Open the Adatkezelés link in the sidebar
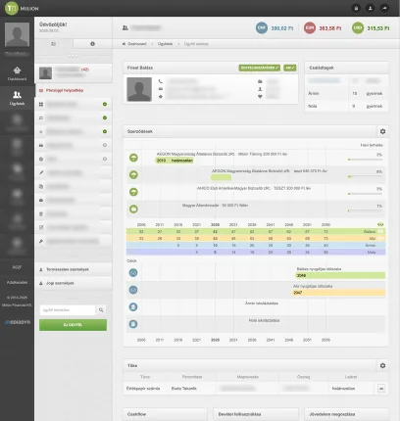 pyautogui.click(x=17, y=282)
